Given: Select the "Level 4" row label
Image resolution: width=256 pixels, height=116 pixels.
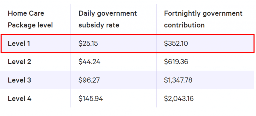Looking at the screenshot, I should click(x=19, y=99).
